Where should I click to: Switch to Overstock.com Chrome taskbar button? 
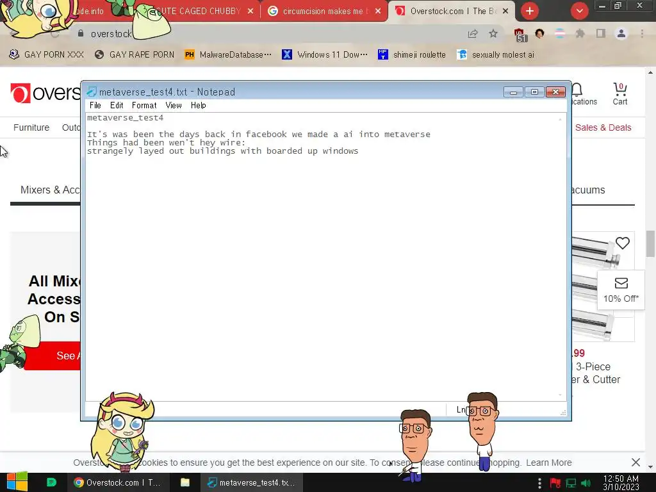point(118,482)
